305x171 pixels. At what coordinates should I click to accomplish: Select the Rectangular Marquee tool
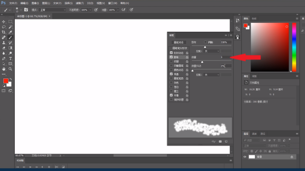coord(10,22)
